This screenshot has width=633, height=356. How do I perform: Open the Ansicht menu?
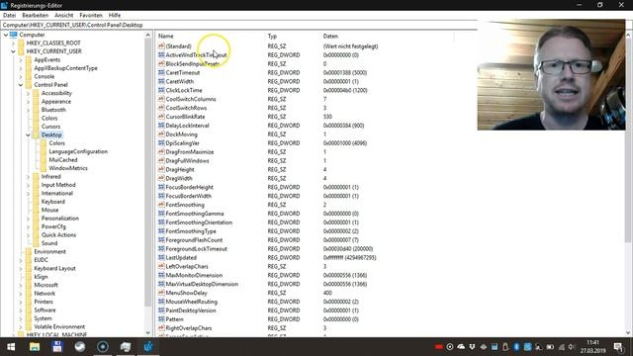pos(63,15)
